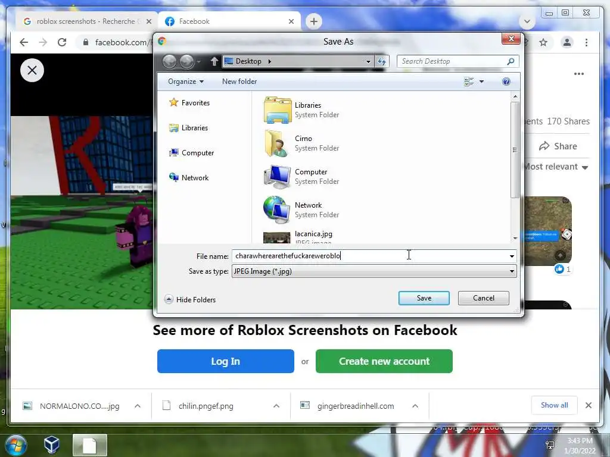Click Chrome's forward navigation arrow
This screenshot has width=610, height=457.
(x=43, y=42)
